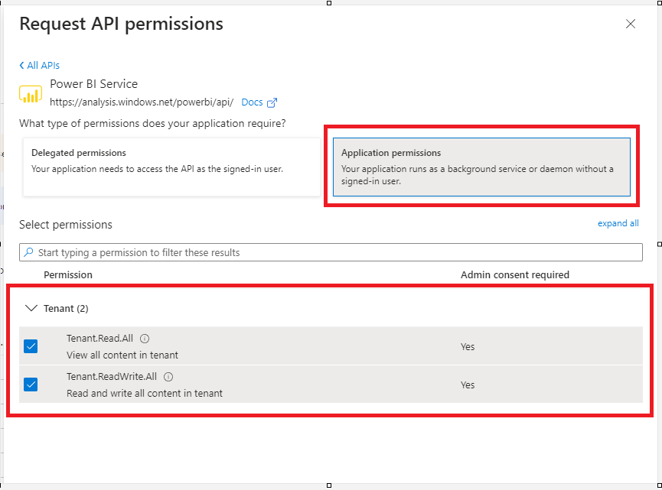Click the Admin consent required column header

tap(514, 274)
